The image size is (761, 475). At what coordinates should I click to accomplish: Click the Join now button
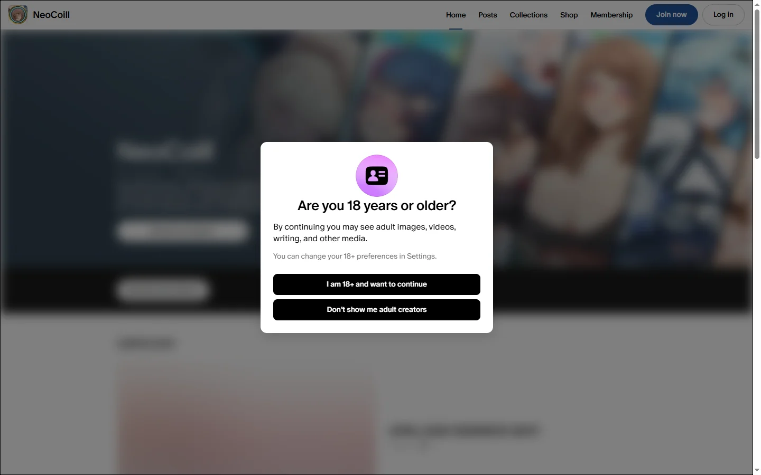coord(672,15)
